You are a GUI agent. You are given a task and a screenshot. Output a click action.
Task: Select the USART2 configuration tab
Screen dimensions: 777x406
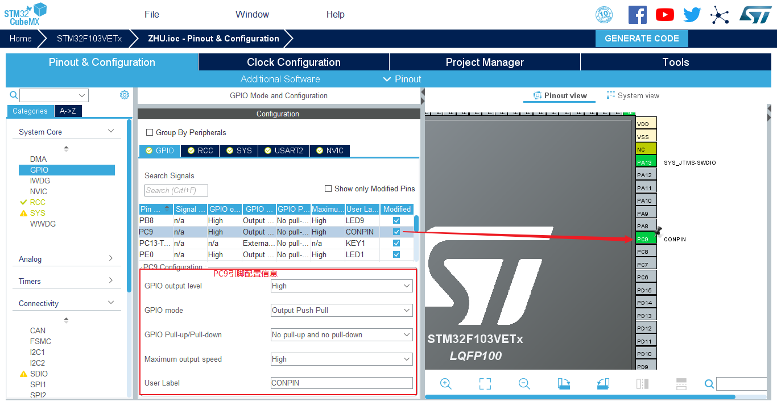coord(284,150)
